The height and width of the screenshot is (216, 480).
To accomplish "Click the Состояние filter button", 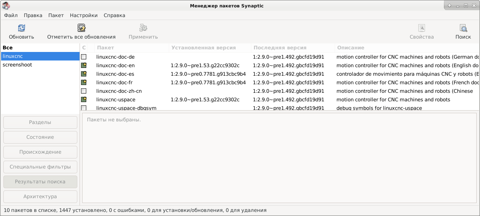I will [x=40, y=137].
